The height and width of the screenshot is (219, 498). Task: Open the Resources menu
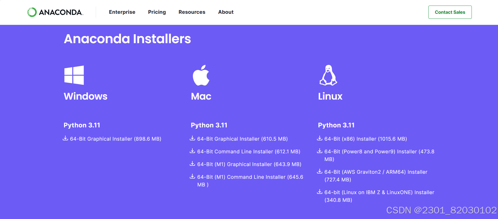point(192,12)
